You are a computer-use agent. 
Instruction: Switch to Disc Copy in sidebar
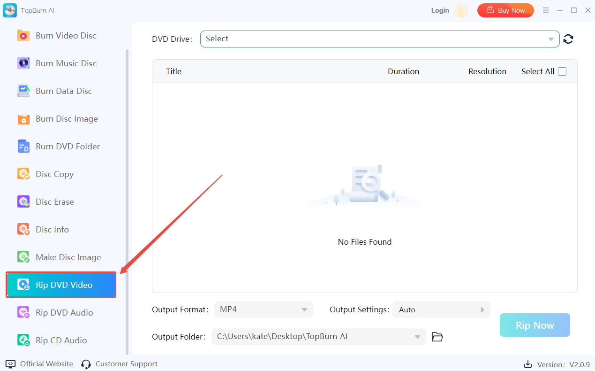(54, 174)
